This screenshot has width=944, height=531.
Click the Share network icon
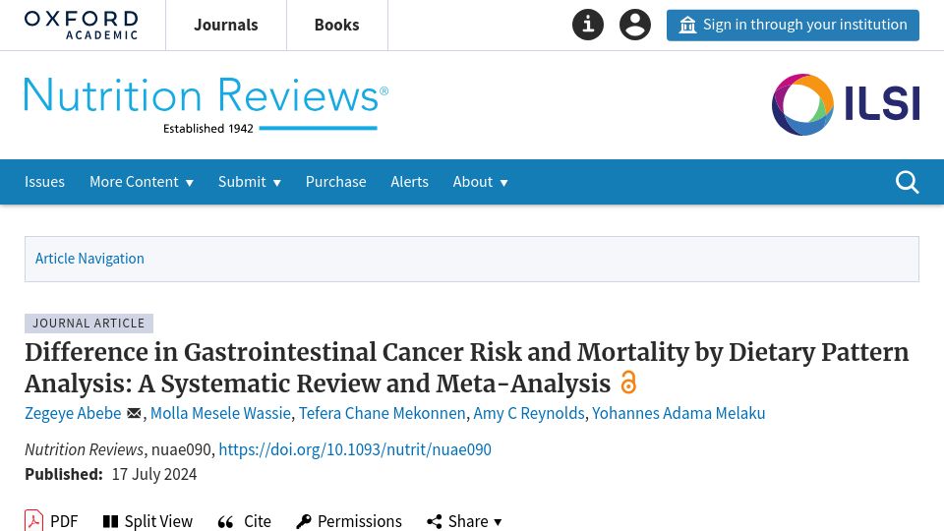pyautogui.click(x=434, y=521)
